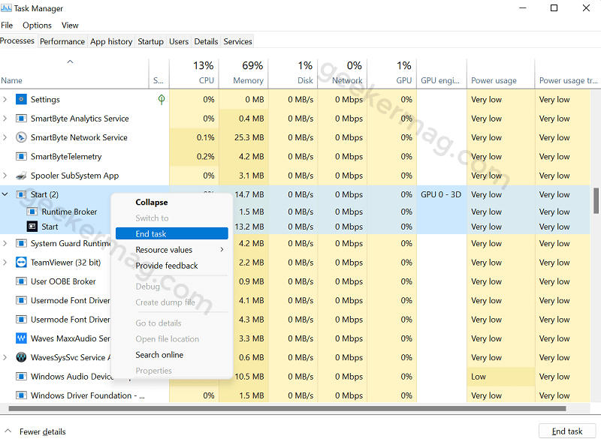Screen dimensions: 601x445
Task: Click the 0.2% CPU cell for SmartByteTelemetry
Action: tap(194, 157)
